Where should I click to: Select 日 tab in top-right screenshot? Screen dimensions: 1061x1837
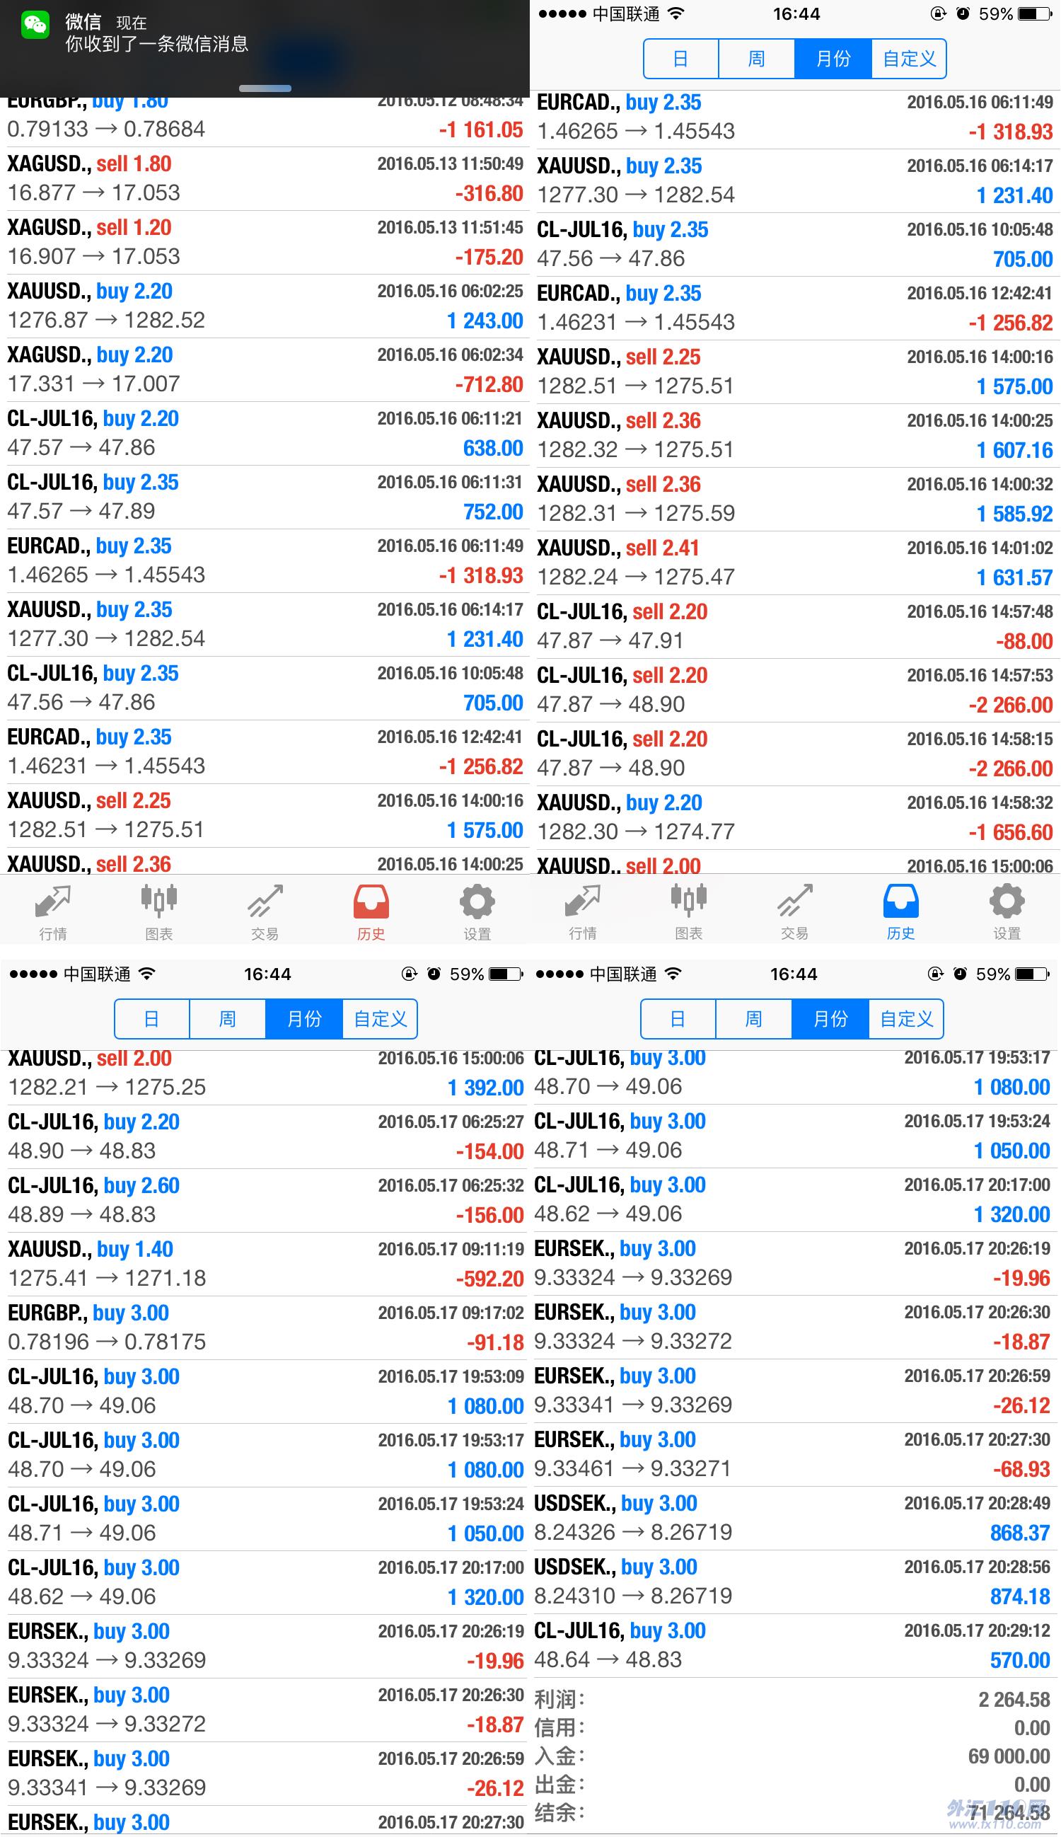tap(680, 58)
